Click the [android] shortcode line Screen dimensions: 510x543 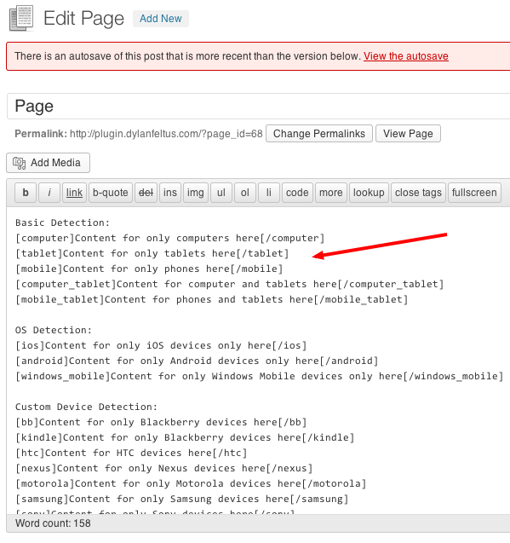point(197,361)
